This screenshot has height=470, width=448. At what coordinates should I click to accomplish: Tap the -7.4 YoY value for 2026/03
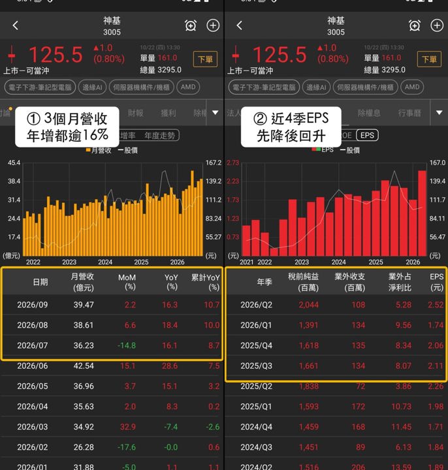(170, 427)
